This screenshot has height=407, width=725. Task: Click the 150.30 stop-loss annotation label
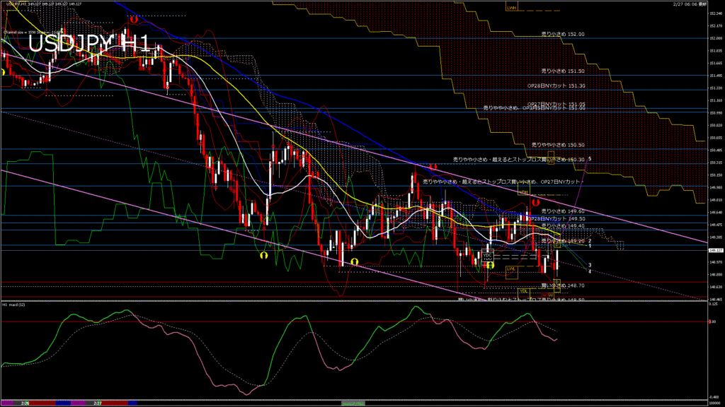click(x=518, y=160)
